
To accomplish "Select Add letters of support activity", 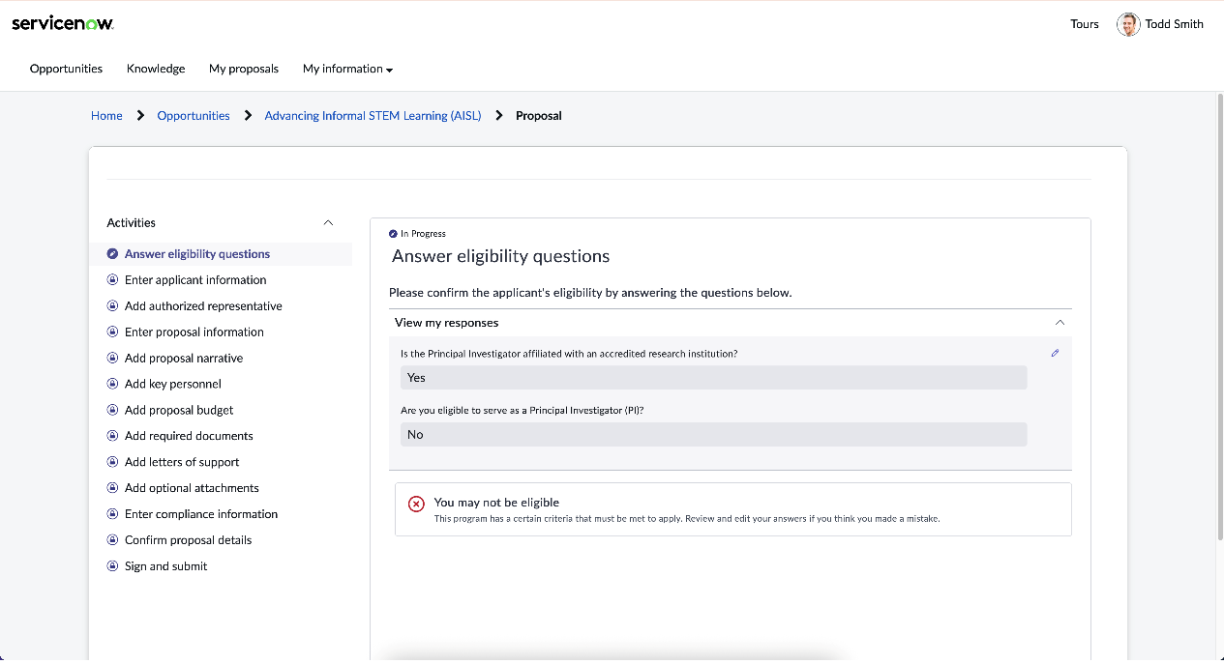I will coord(182,463).
